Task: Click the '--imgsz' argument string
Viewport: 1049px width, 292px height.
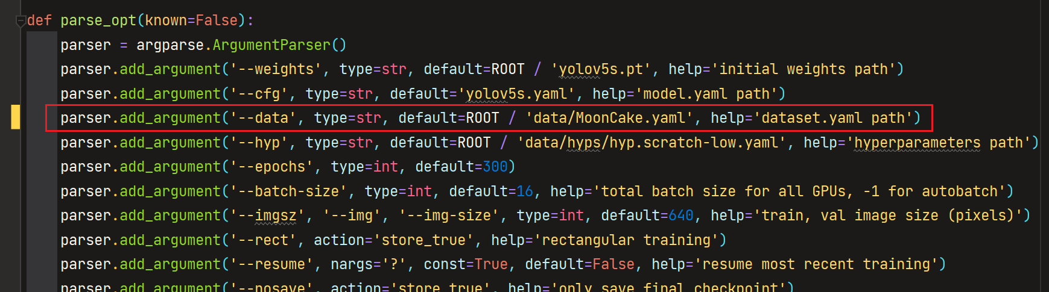Action: pyautogui.click(x=271, y=216)
